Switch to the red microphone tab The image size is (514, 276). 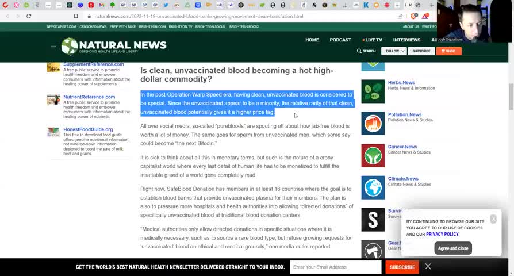coord(91,5)
